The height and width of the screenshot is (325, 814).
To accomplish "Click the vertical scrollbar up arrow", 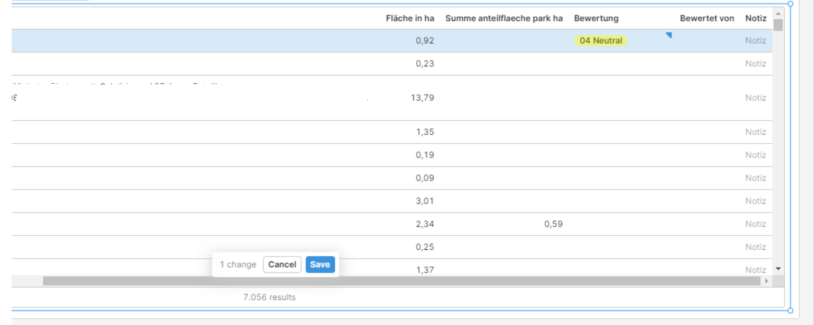I will pyautogui.click(x=778, y=13).
